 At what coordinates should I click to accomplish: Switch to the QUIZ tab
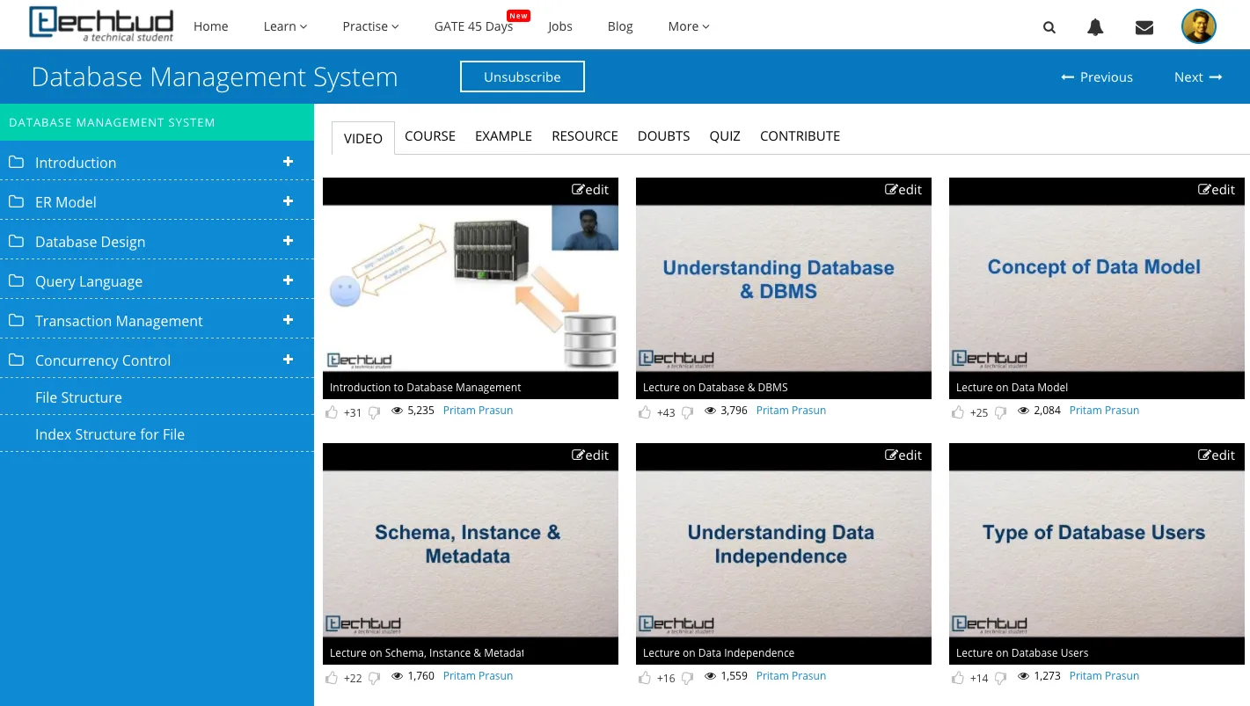[725, 136]
